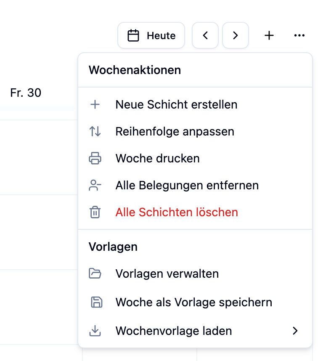The height and width of the screenshot is (361, 323).
Task: Click the download icon for Wochenvorlage
Action: tap(95, 331)
